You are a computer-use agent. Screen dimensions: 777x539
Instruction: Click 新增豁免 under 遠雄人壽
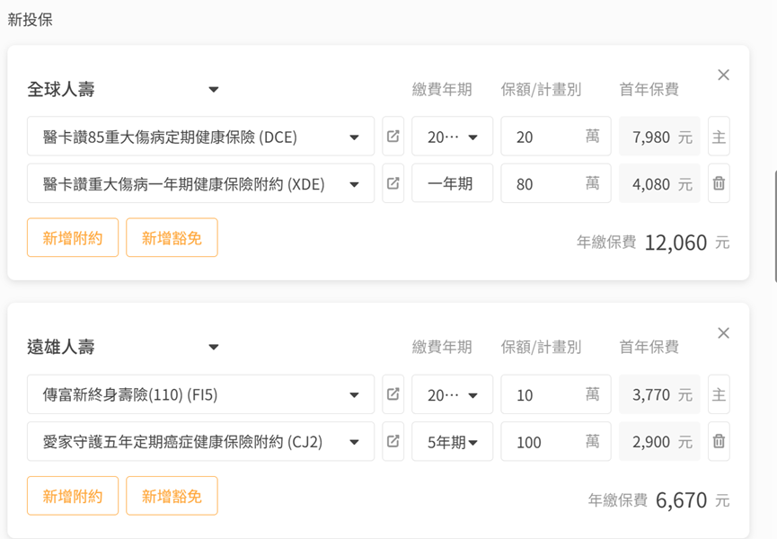click(172, 496)
